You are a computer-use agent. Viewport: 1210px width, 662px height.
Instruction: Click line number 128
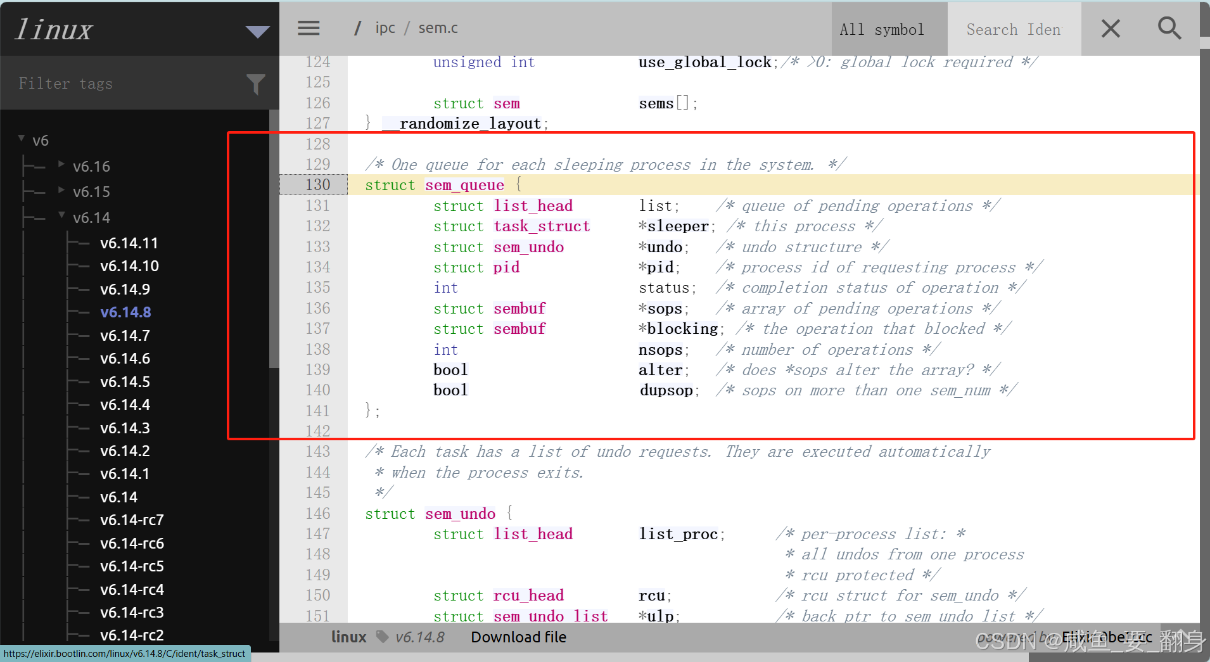[x=317, y=144]
